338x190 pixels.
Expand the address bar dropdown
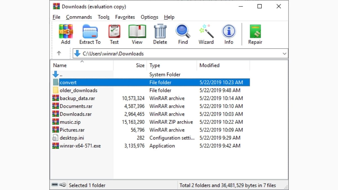click(x=284, y=53)
